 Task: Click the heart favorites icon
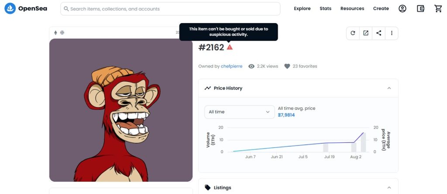click(287, 66)
